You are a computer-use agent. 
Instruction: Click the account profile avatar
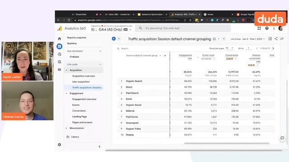click(281, 28)
